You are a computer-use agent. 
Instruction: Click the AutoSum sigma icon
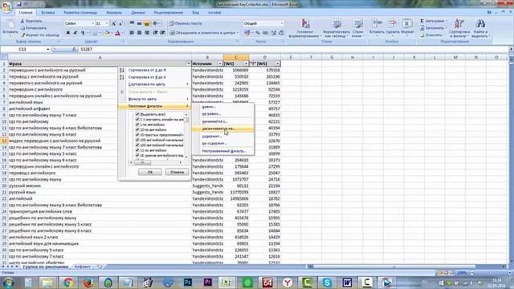[422, 21]
